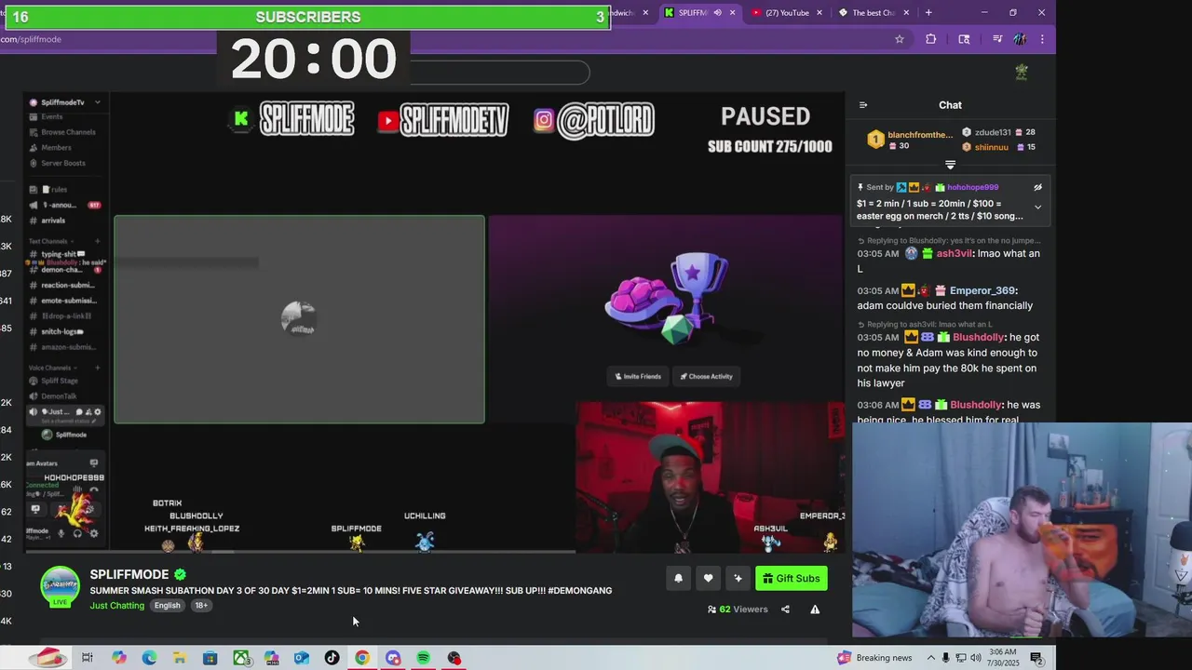Click hohohope999 in the pinned message

pos(972,187)
